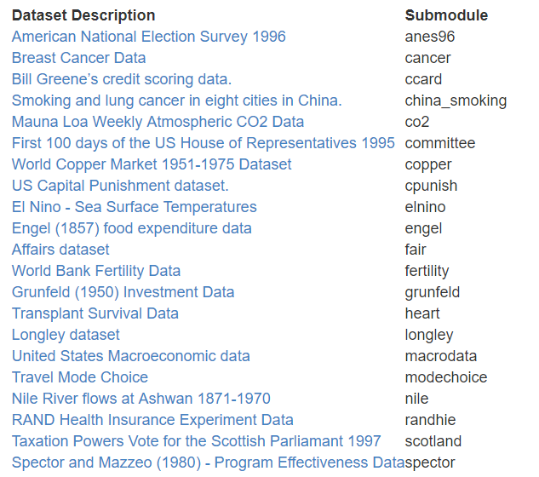
Task: Click World Copper Market 1951-1975 Dataset
Action: [x=152, y=164]
